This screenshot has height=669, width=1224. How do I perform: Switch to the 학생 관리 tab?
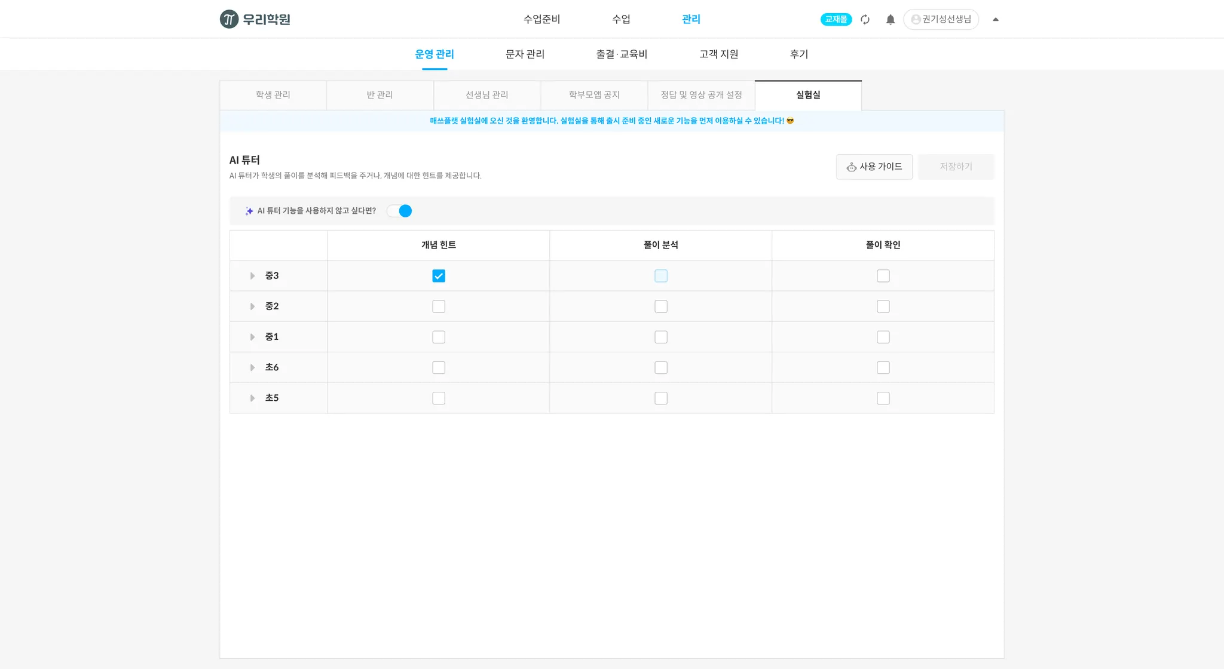tap(273, 95)
